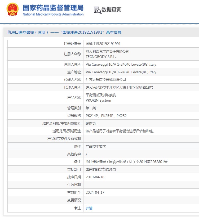Click the 附件 label

pos(77,146)
